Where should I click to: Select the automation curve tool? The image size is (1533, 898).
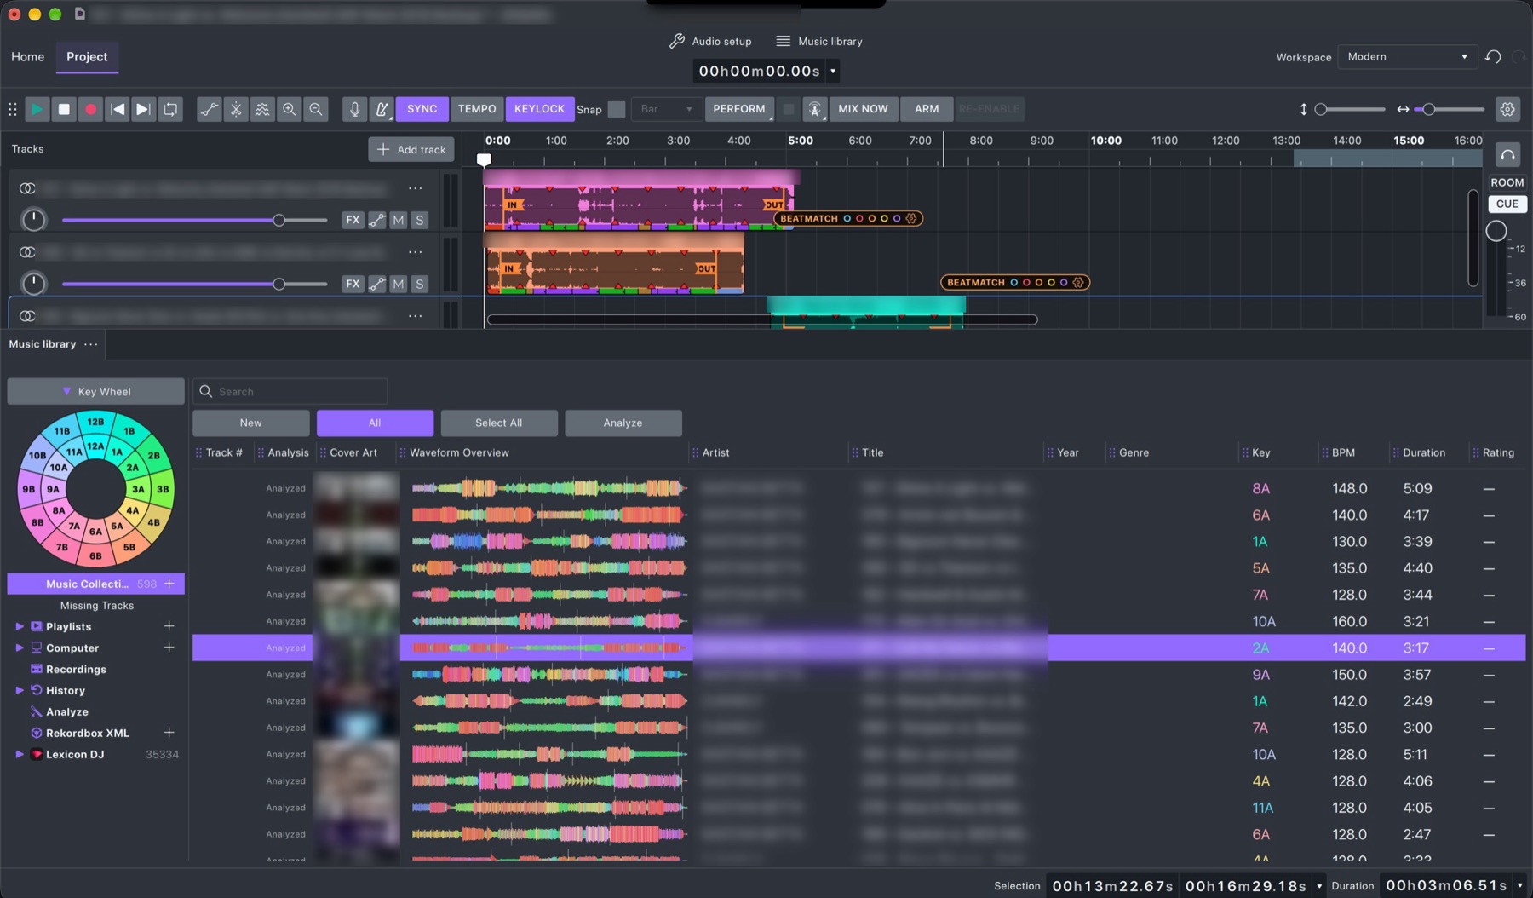(x=209, y=109)
